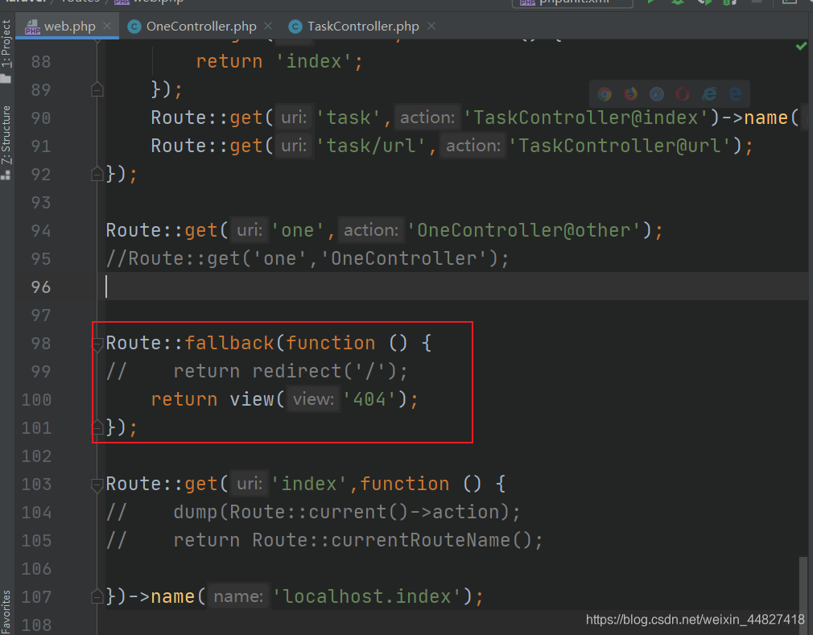This screenshot has width=813, height=635.
Task: Click 'localhost.index' string on line 107
Action: pyautogui.click(x=366, y=596)
